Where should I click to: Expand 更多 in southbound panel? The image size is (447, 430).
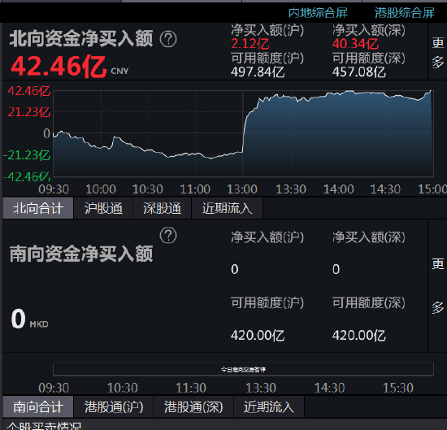pos(437,285)
